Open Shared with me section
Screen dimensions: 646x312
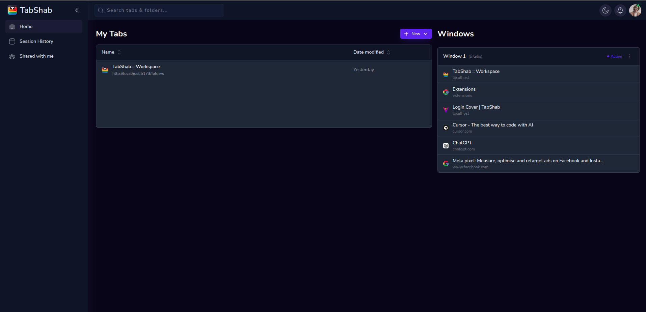tap(36, 56)
